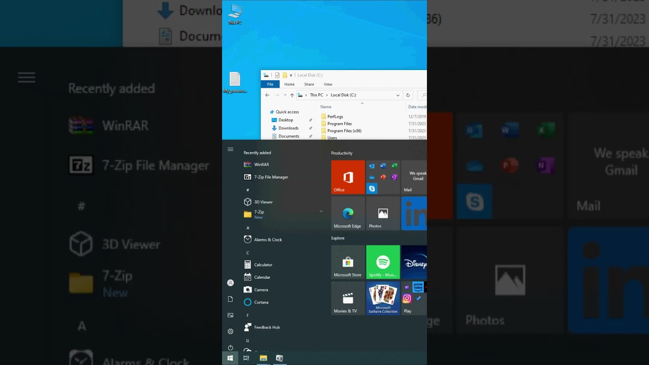Screen dimensions: 649x365
Task: Click the C letter header in app list
Action: click(247, 252)
